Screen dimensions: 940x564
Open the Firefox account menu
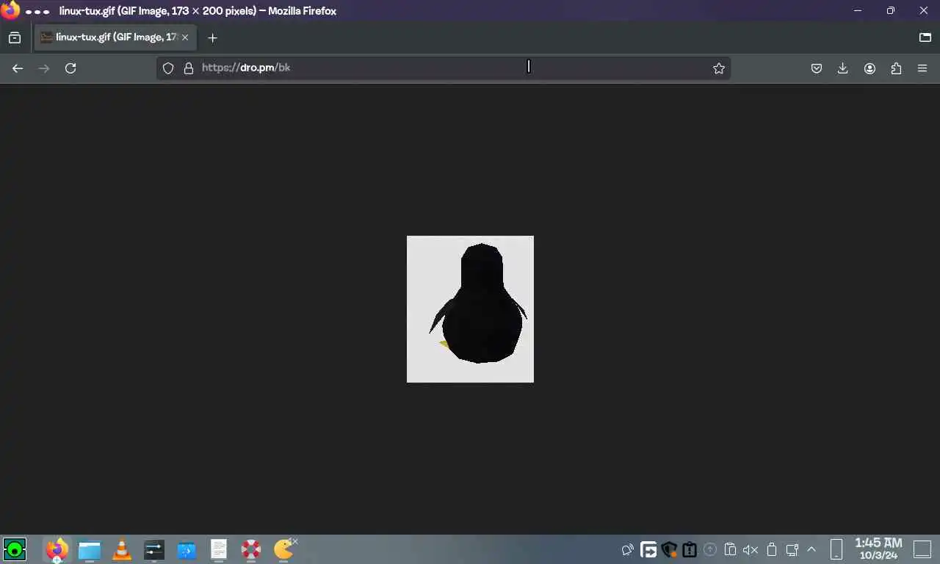pos(869,68)
